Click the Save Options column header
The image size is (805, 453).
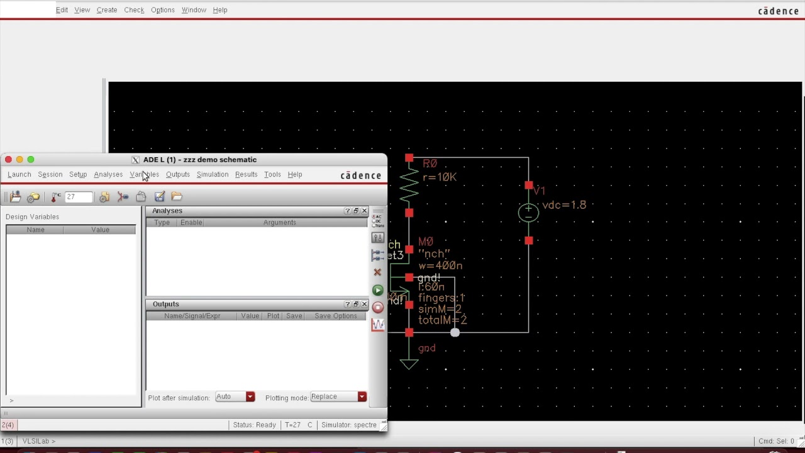click(336, 316)
